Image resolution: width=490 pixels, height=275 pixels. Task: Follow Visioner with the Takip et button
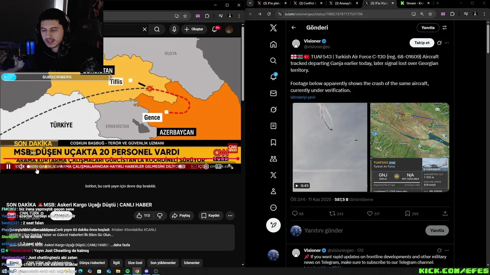click(x=422, y=43)
